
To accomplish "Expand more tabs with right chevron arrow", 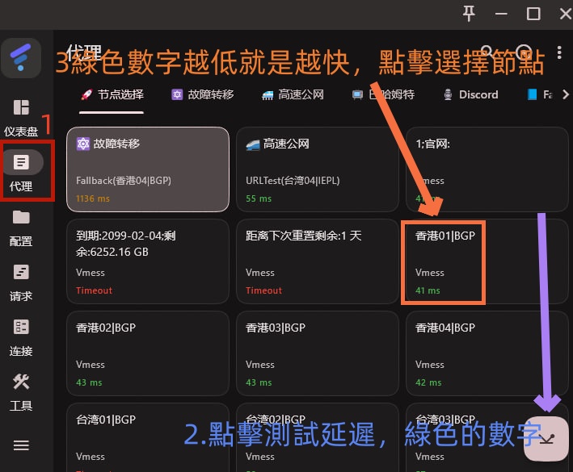I will (565, 94).
